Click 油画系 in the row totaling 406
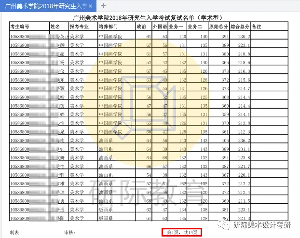The height and width of the screenshot is (238, 300). (106, 140)
